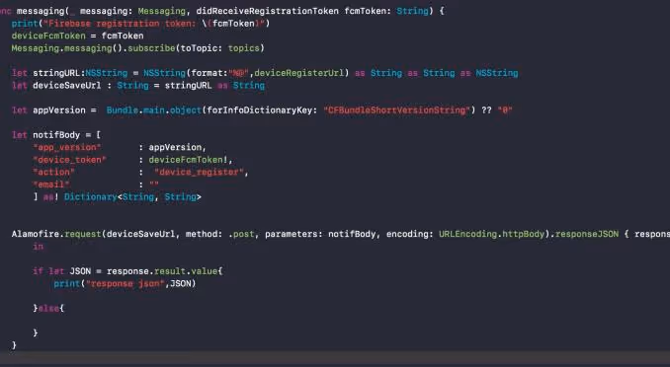Click the Dictionary type name

91,196
